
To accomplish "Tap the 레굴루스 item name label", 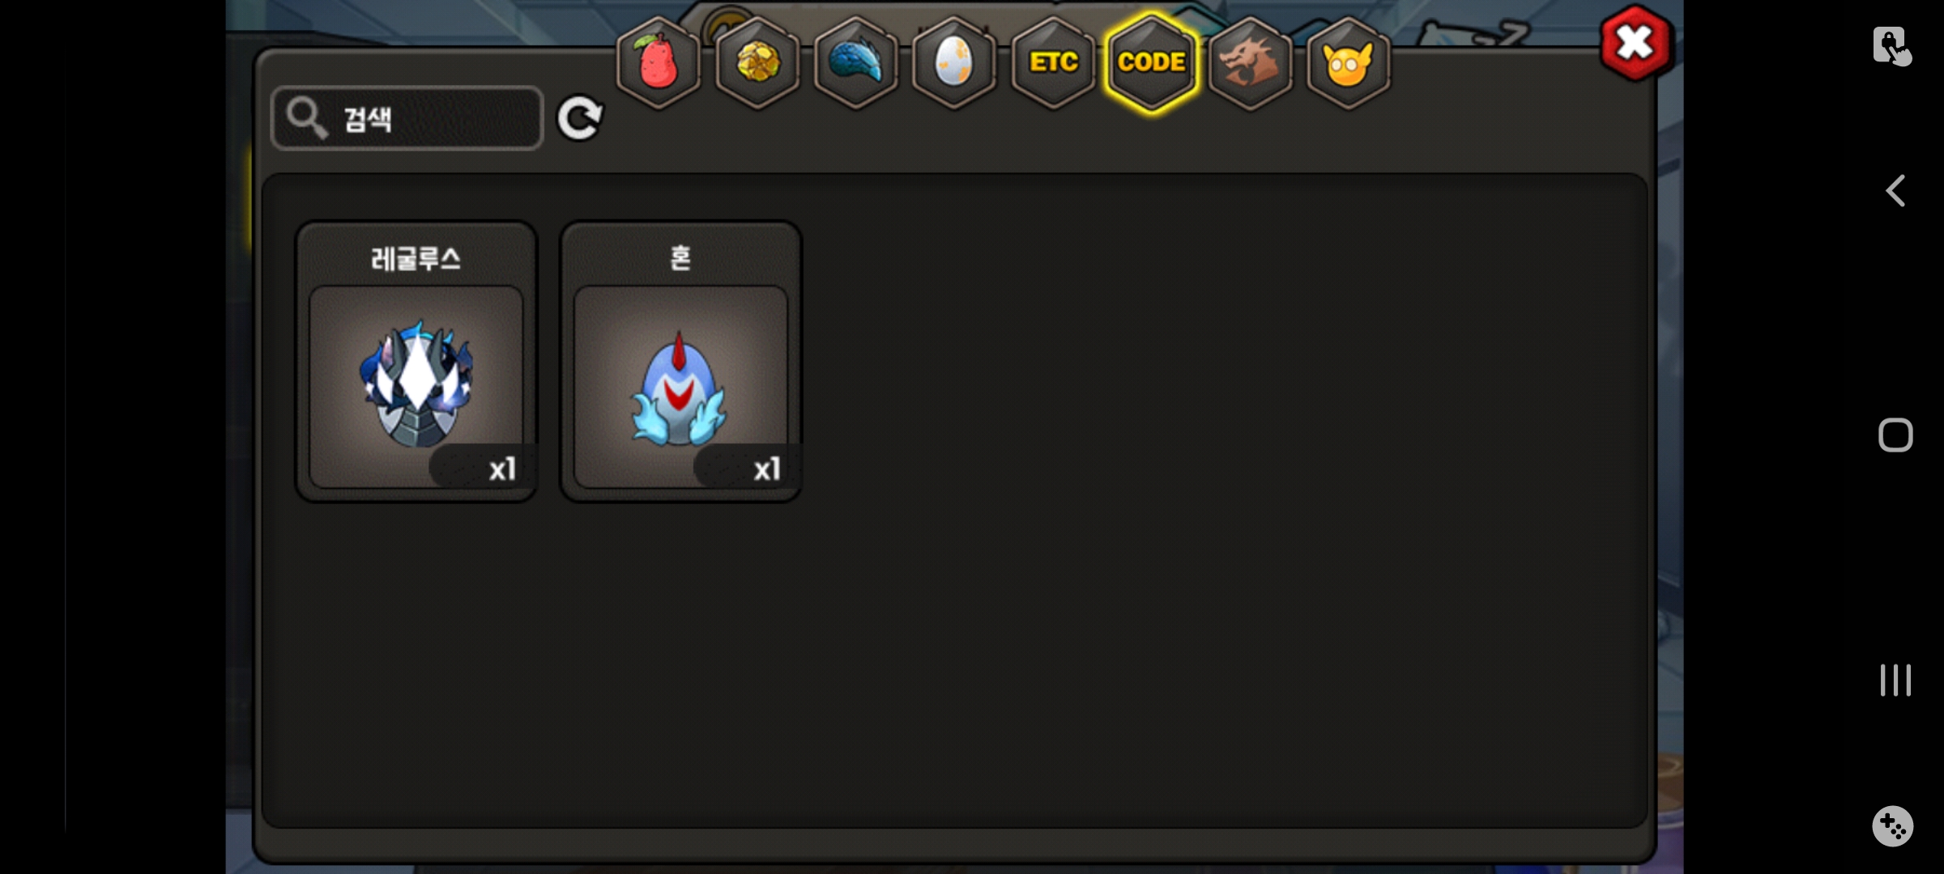I will click(x=416, y=259).
